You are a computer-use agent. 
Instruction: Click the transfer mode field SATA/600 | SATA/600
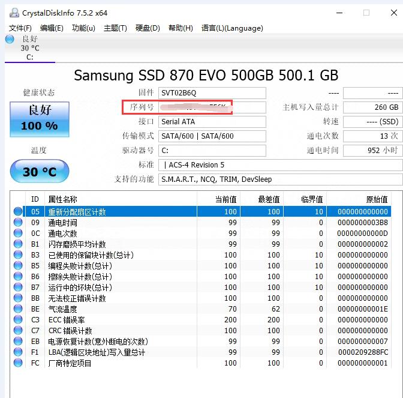[x=212, y=136]
